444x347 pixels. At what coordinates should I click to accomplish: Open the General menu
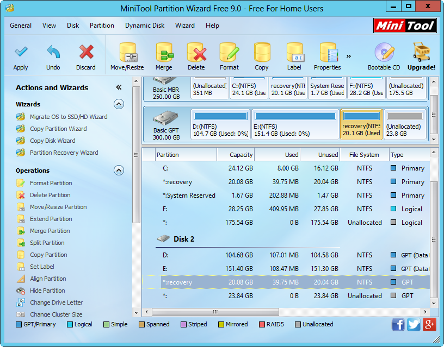(21, 26)
